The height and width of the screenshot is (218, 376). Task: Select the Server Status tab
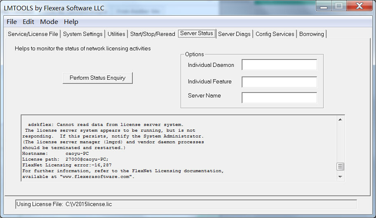click(x=197, y=33)
